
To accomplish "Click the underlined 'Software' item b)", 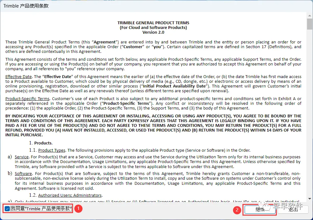I will 23,174.
